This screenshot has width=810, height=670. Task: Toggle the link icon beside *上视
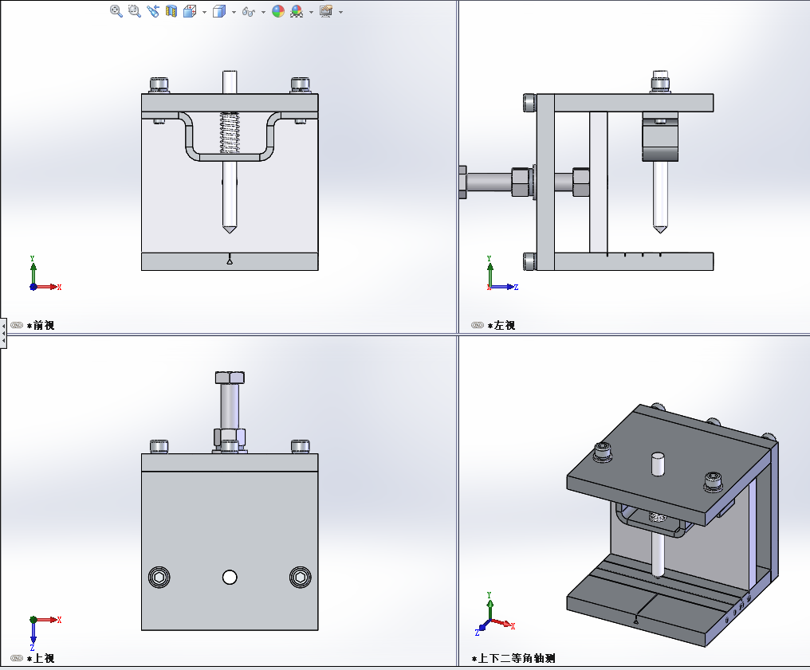[17, 658]
